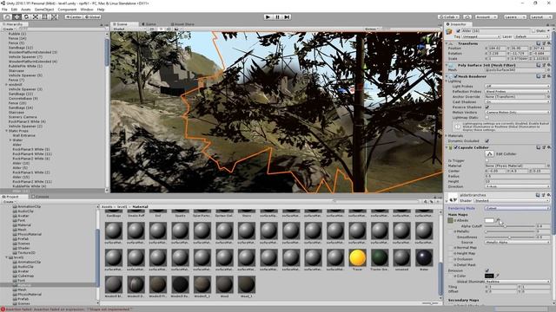This screenshot has height=312, width=556.
Task: Open the Rendering Mode dropdown
Action: (x=518, y=208)
